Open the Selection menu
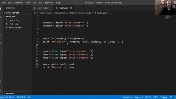Image resolution: width=176 pixels, height=99 pixels. tap(19, 2)
